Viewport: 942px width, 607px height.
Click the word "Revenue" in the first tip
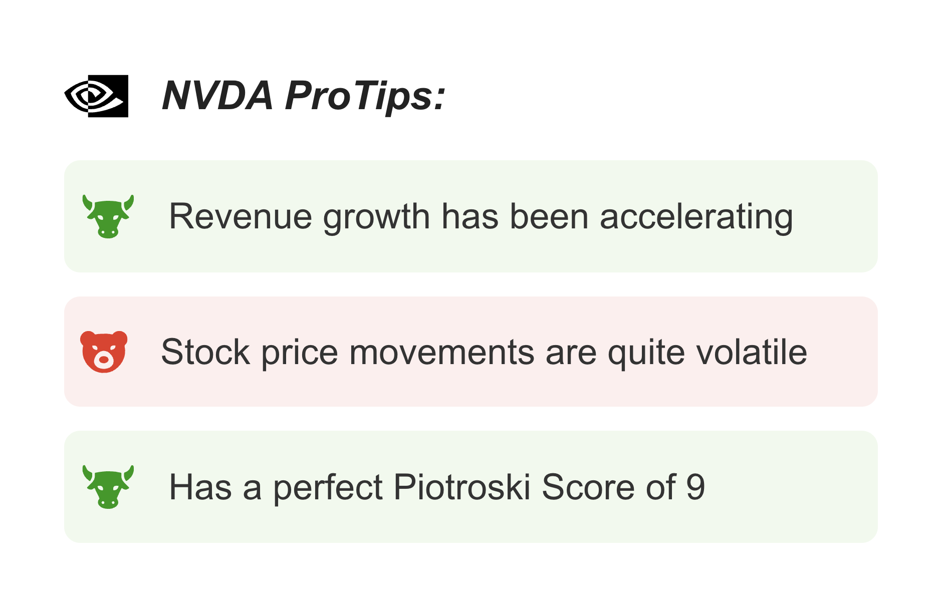tap(241, 217)
